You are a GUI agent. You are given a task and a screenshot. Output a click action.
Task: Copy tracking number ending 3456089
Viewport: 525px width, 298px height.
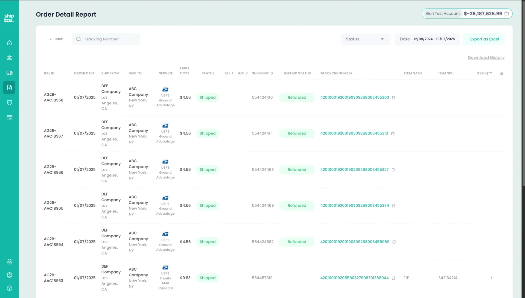coord(394,242)
